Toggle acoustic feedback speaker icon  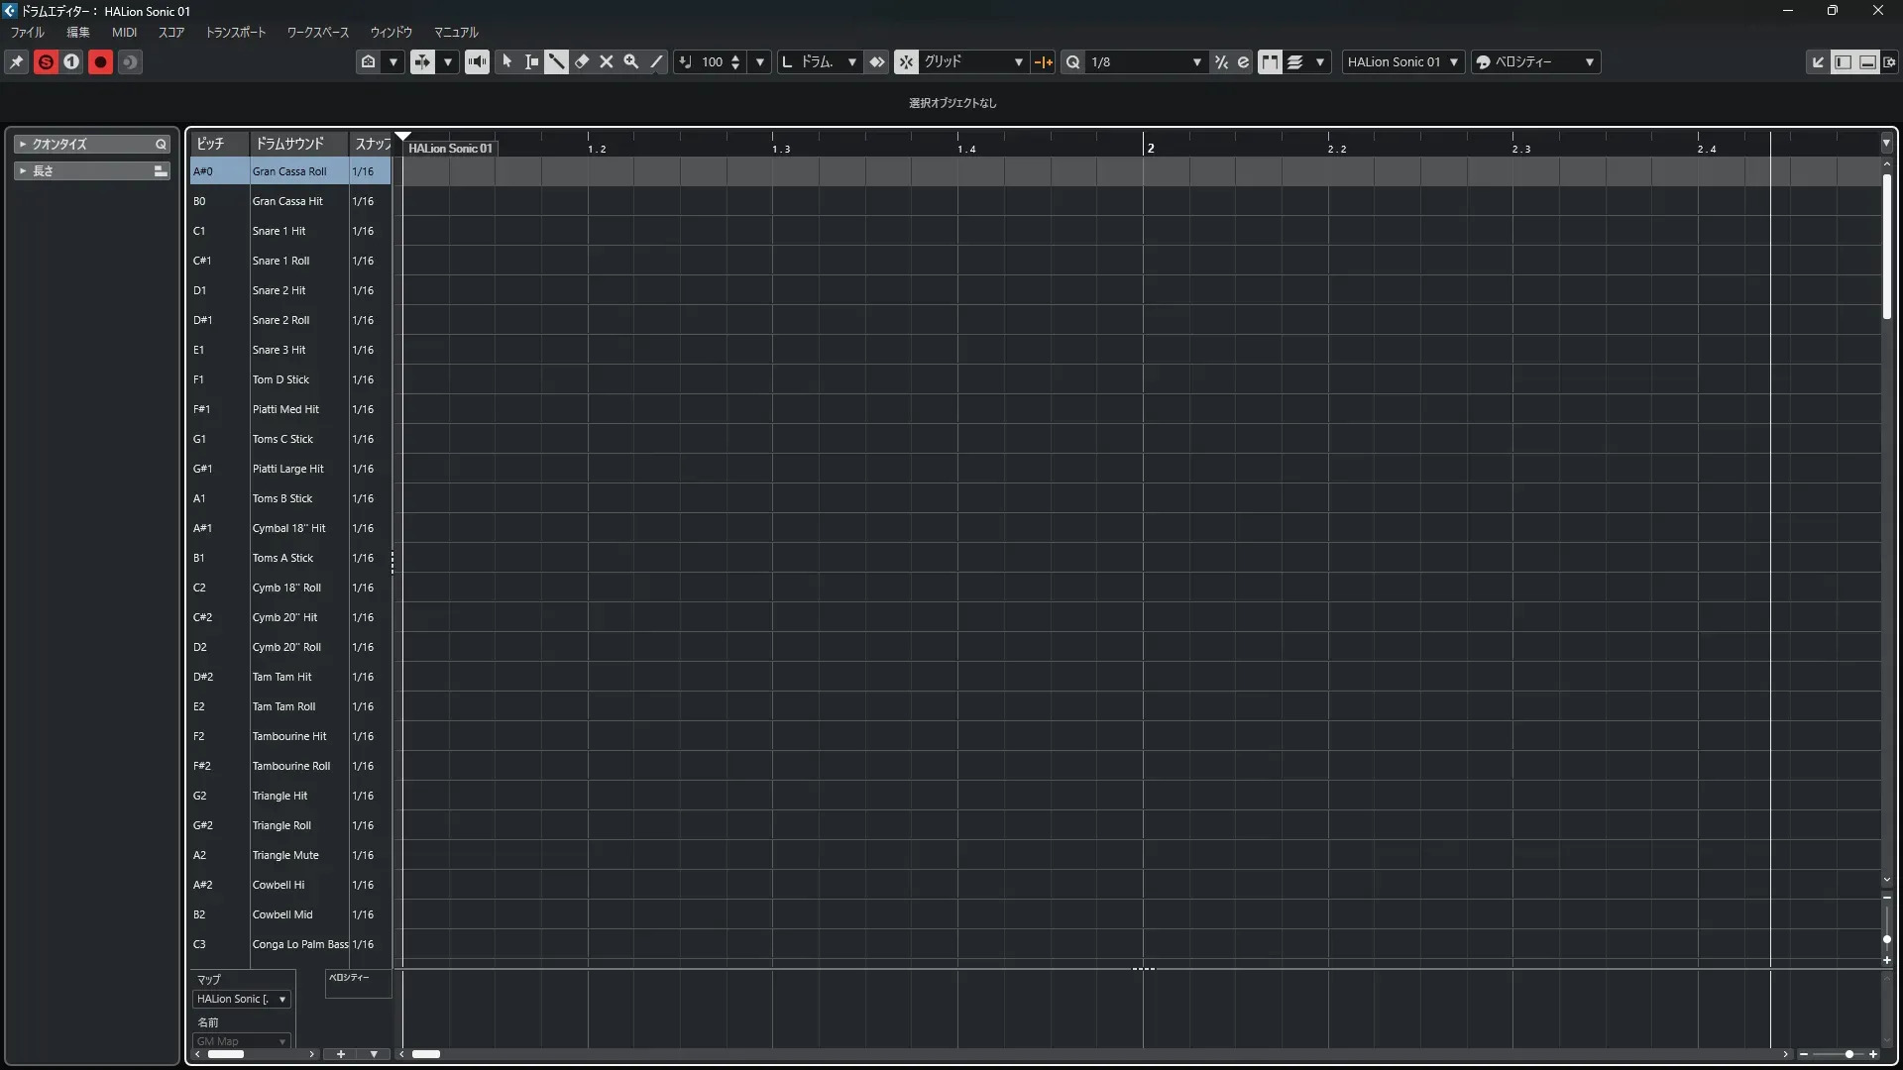point(477,61)
